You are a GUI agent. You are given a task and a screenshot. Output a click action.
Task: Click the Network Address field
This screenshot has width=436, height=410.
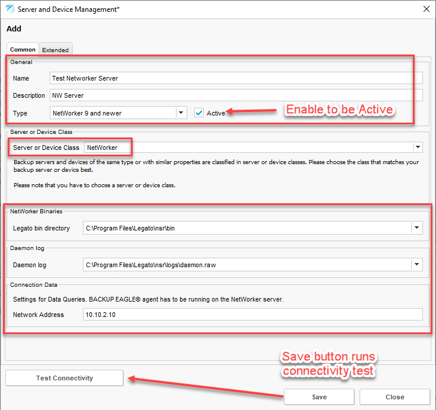pyautogui.click(x=253, y=315)
